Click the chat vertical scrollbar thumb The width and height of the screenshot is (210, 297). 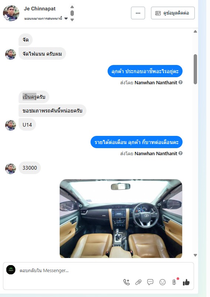coord(196,69)
